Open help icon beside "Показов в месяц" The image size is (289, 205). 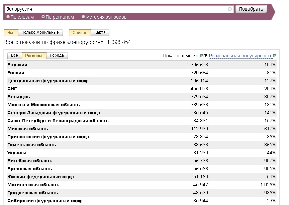coord(202,56)
